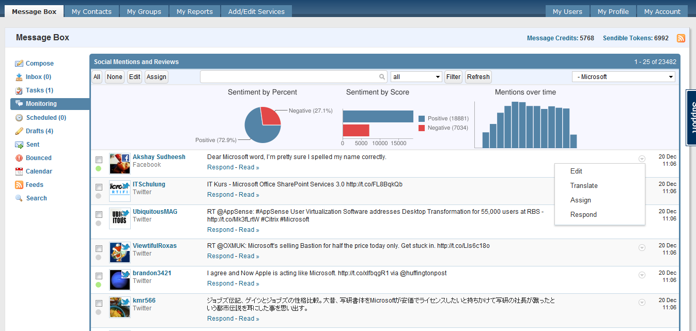Open the action arrow on kmr566's row
Viewport: 696px width, 331px height.
pyautogui.click(x=642, y=303)
